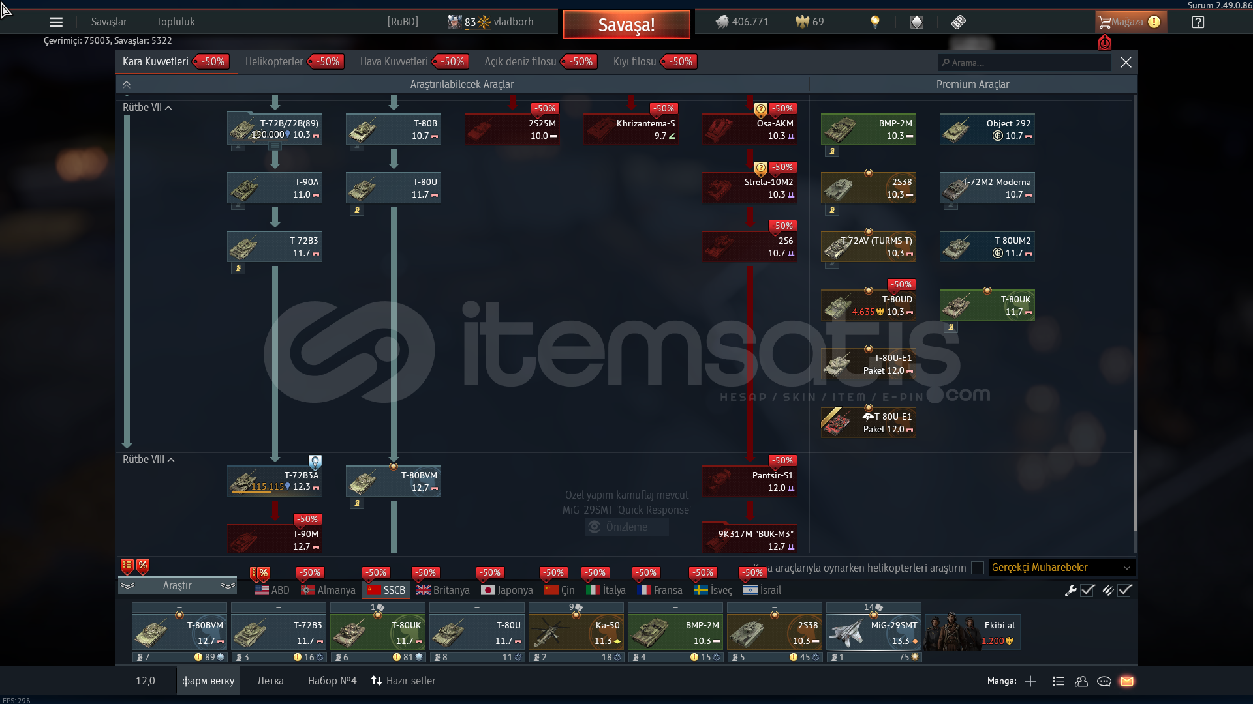Viewport: 1253px width, 704px height.
Task: Click the Arama search field
Action: [x=1025, y=63]
